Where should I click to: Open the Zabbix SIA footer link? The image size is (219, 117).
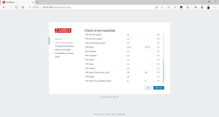pos(121,114)
